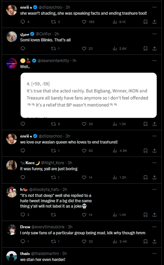
Task: Share @dearwinterkitty's 'Well..' tweet
Action: pos(154,124)
